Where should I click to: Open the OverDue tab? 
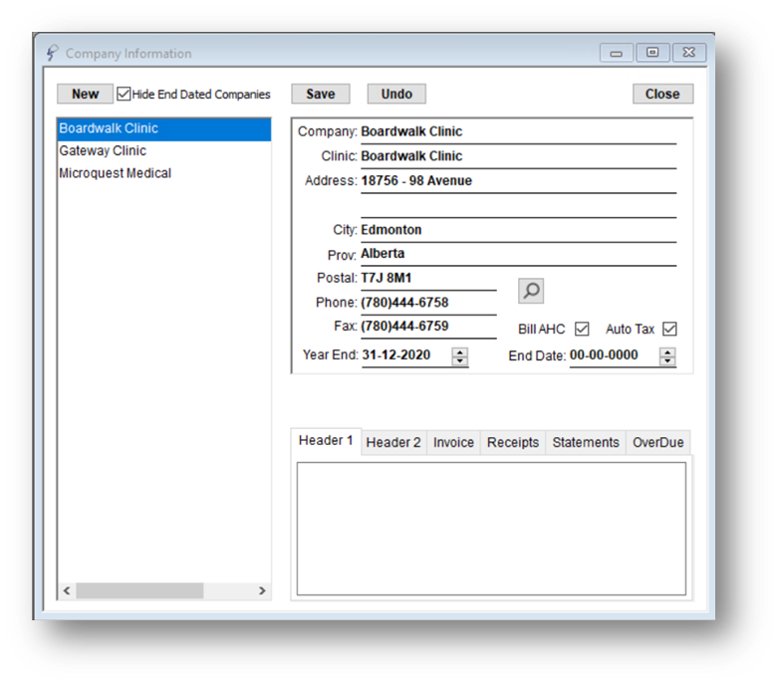[x=657, y=442]
